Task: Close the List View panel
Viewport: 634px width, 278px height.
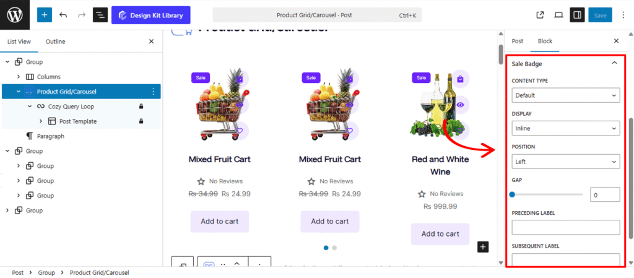Action: pos(151,41)
